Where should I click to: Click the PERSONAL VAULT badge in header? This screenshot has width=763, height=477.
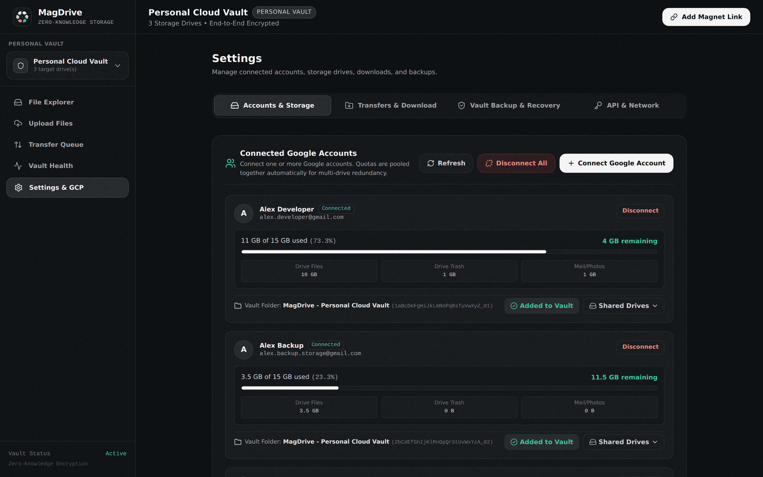click(x=284, y=12)
